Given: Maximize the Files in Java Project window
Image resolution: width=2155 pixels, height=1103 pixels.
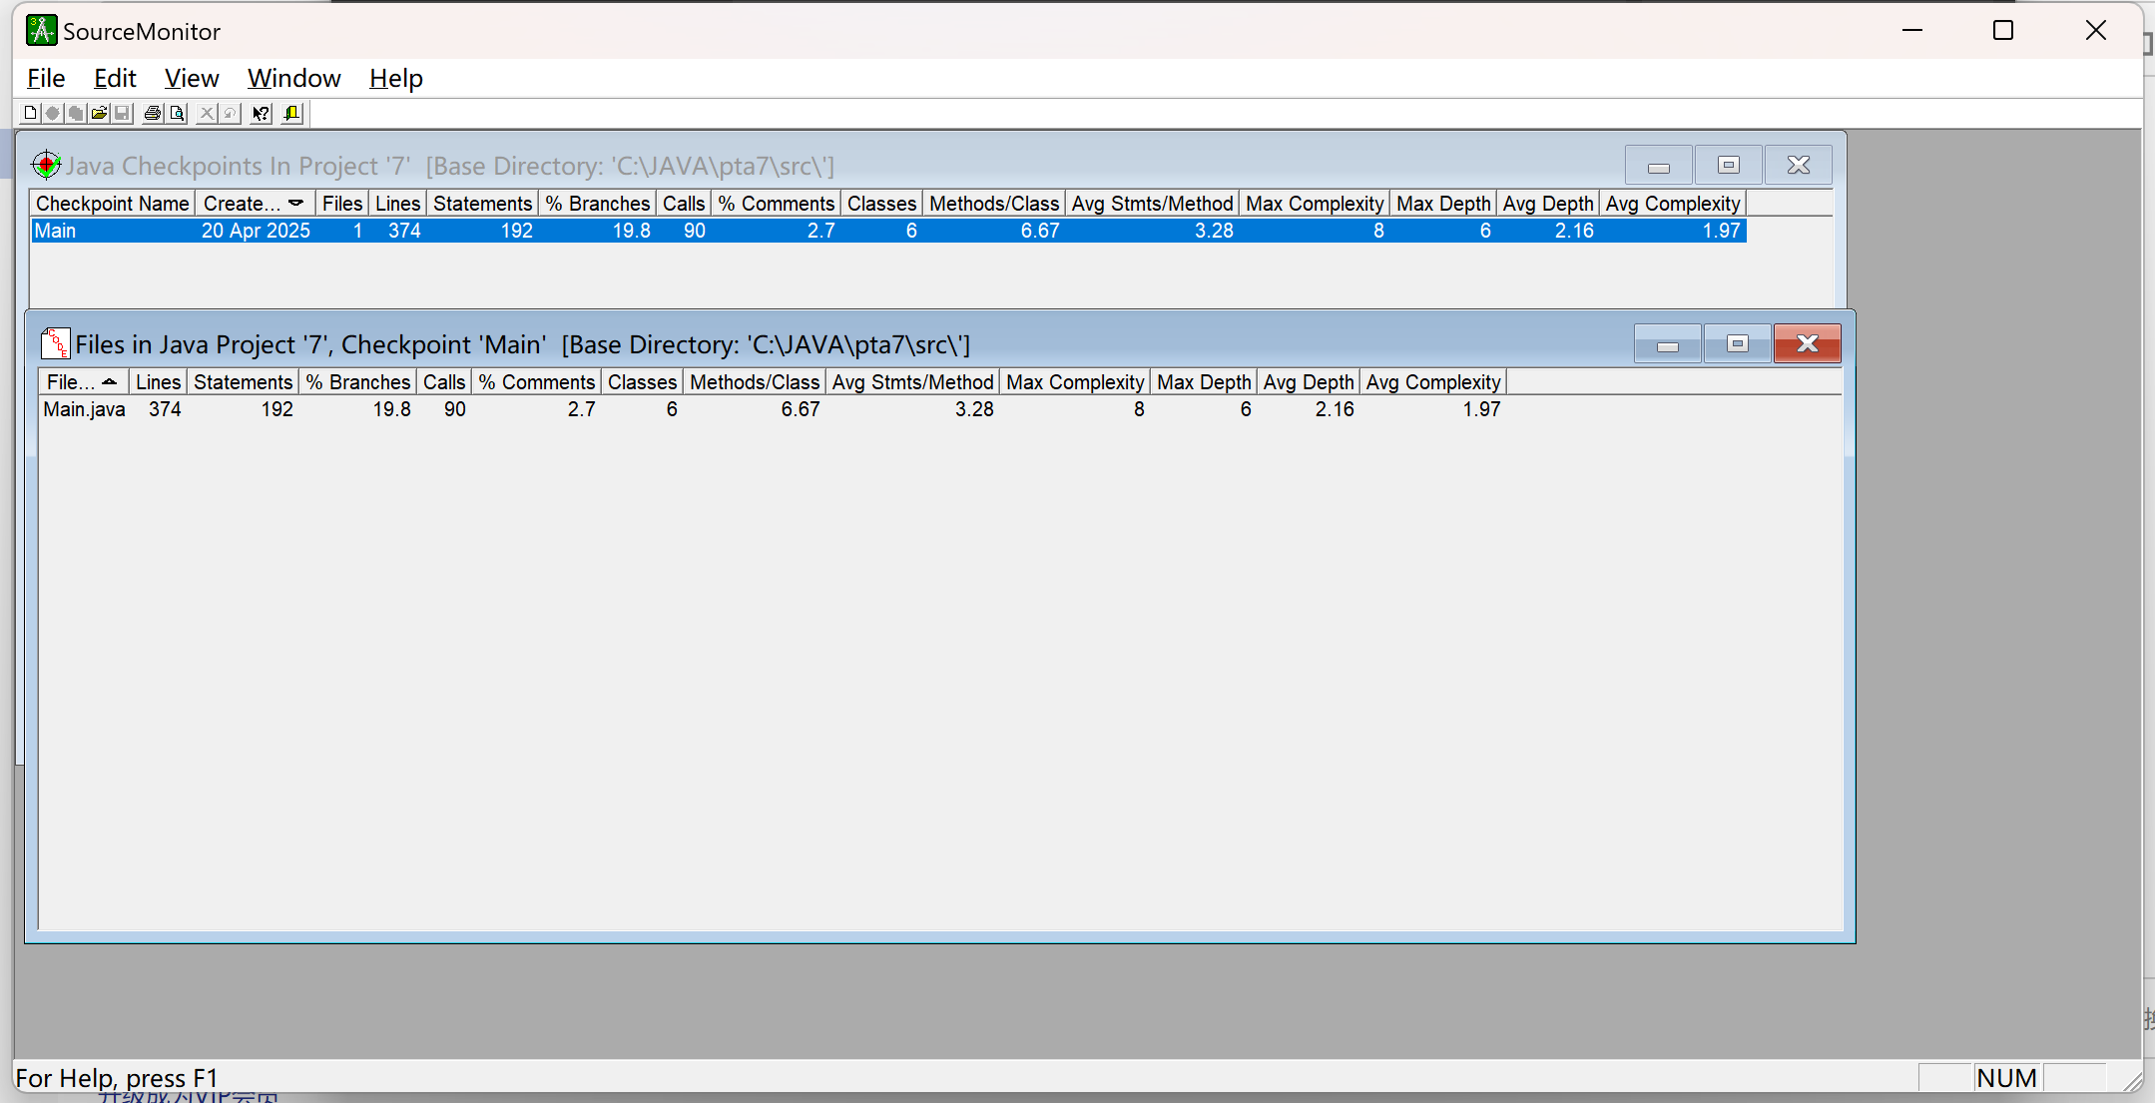Looking at the screenshot, I should coord(1737,344).
